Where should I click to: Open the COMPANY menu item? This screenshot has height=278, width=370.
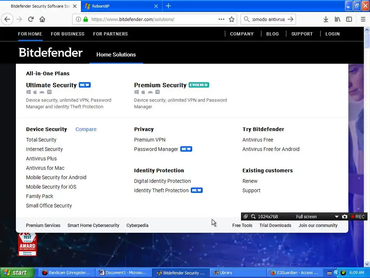[x=242, y=34]
